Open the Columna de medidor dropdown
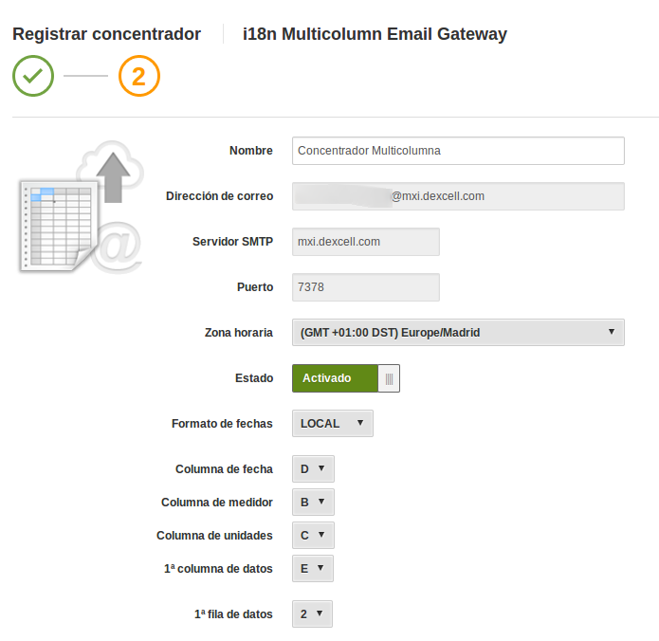659x641 pixels. point(313,502)
